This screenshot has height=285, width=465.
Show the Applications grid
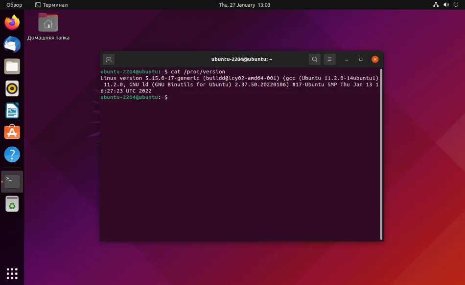pos(11,273)
